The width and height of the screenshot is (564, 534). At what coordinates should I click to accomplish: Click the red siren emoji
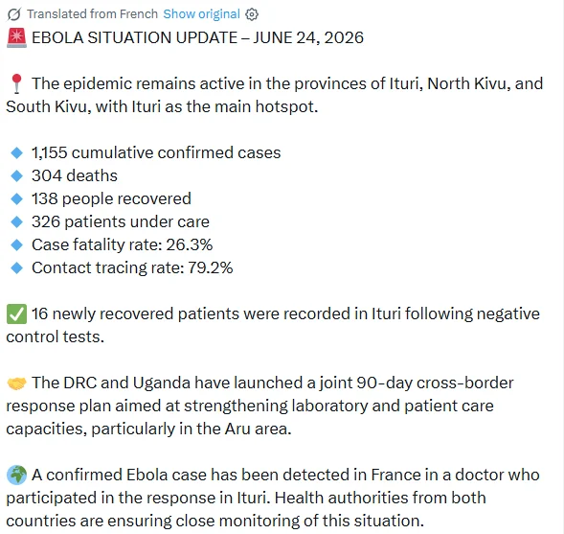coord(16,37)
